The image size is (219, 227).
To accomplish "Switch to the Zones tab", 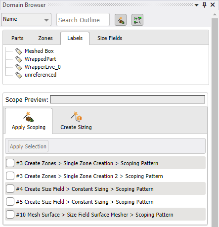I will point(45,38).
